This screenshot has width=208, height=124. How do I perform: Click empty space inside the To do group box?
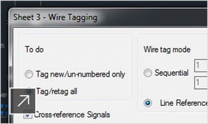tap(93, 56)
